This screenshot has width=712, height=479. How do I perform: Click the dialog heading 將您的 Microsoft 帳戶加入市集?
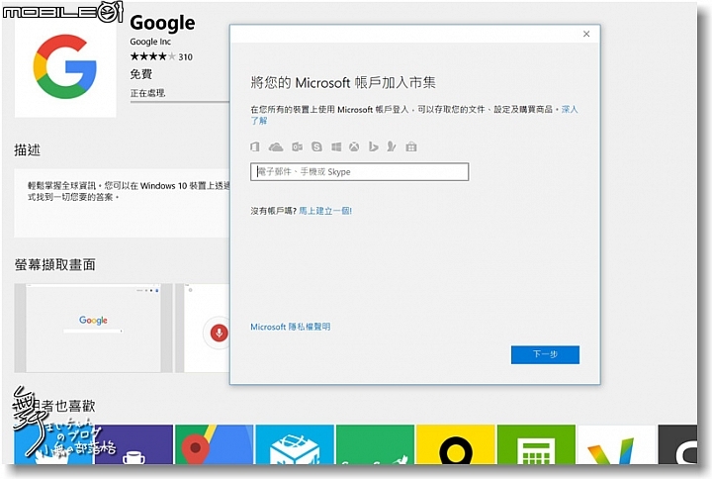[x=343, y=82]
